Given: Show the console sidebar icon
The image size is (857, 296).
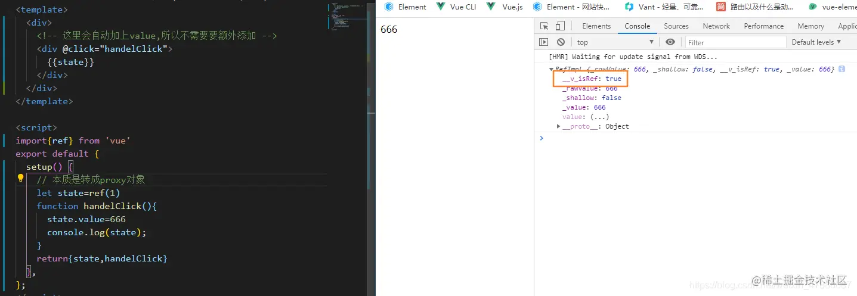Looking at the screenshot, I should pos(543,42).
